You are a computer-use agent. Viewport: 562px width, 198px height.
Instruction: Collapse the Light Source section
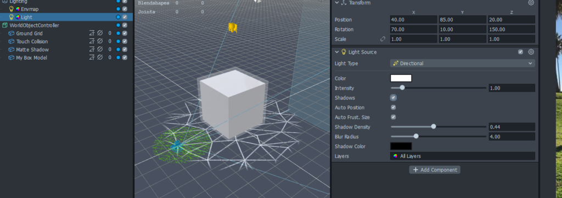click(336, 52)
